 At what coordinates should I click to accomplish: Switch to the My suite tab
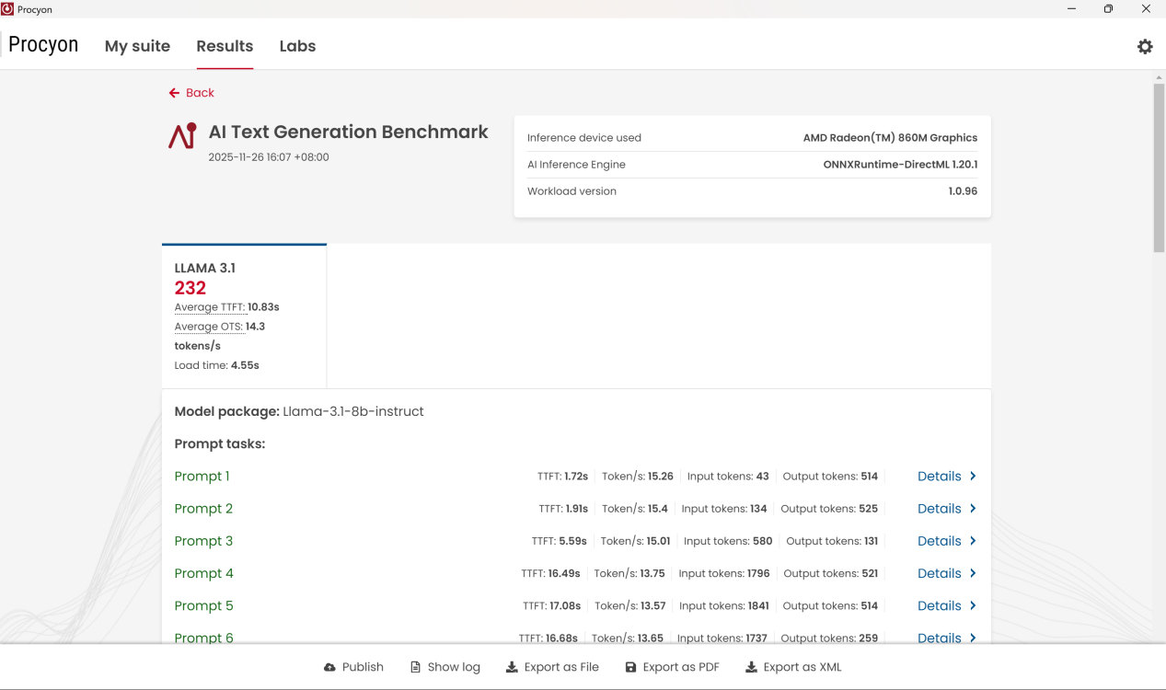(x=137, y=46)
